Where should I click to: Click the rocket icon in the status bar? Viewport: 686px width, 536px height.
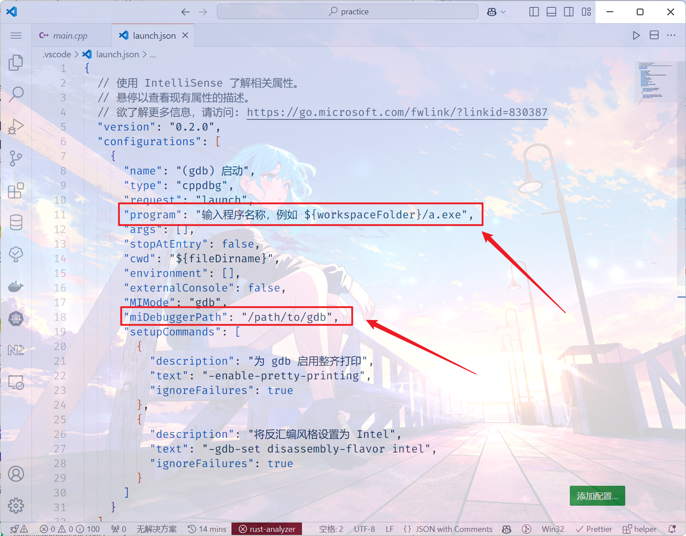[14, 529]
